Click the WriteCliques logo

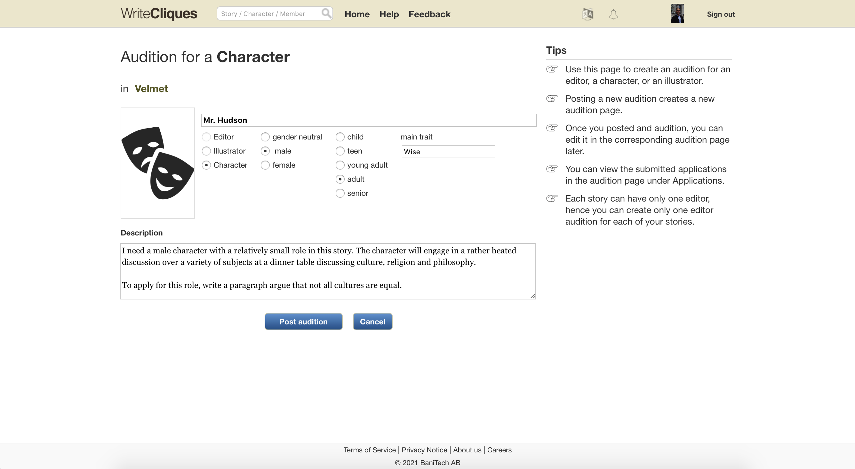pos(159,14)
